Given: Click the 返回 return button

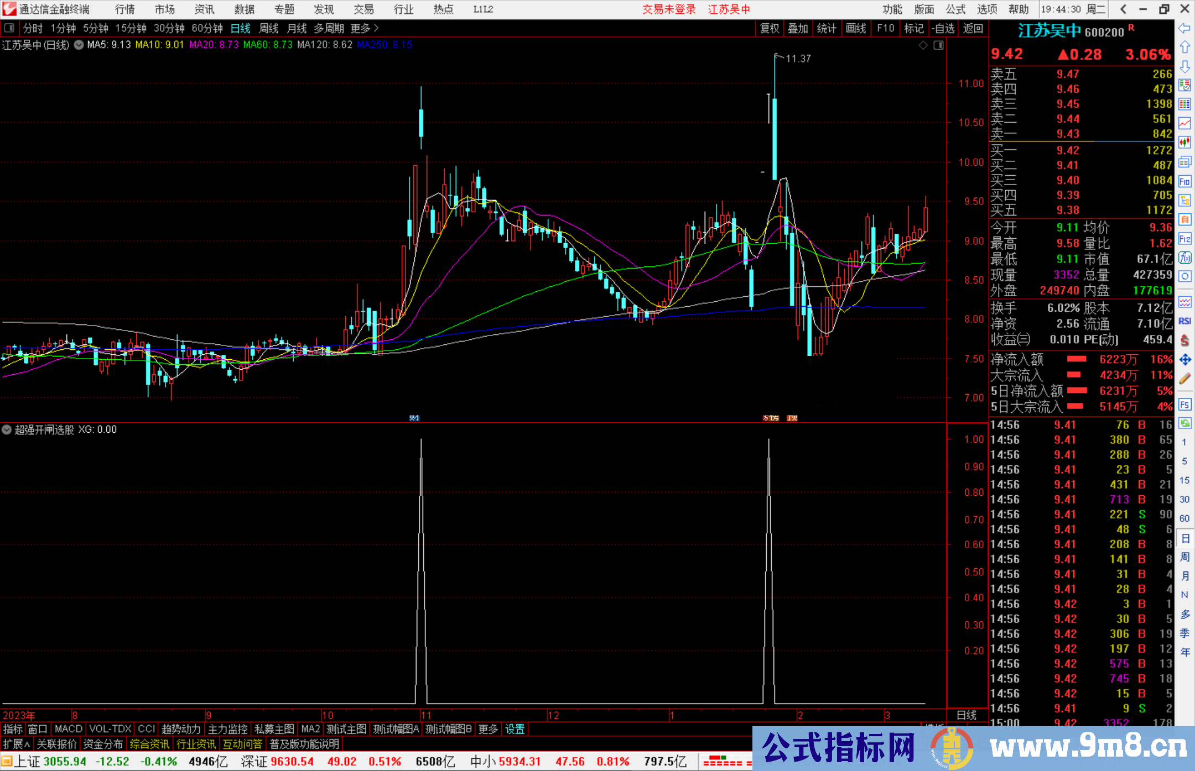Looking at the screenshot, I should click(973, 29).
